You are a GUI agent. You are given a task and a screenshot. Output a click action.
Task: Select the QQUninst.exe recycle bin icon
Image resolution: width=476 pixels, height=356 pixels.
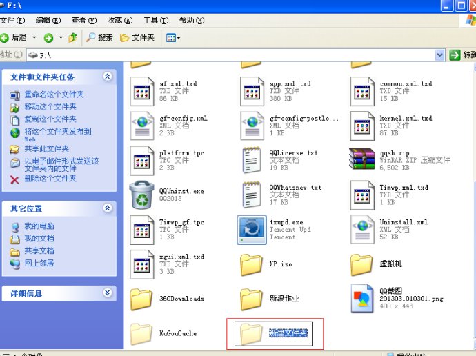[x=142, y=195]
